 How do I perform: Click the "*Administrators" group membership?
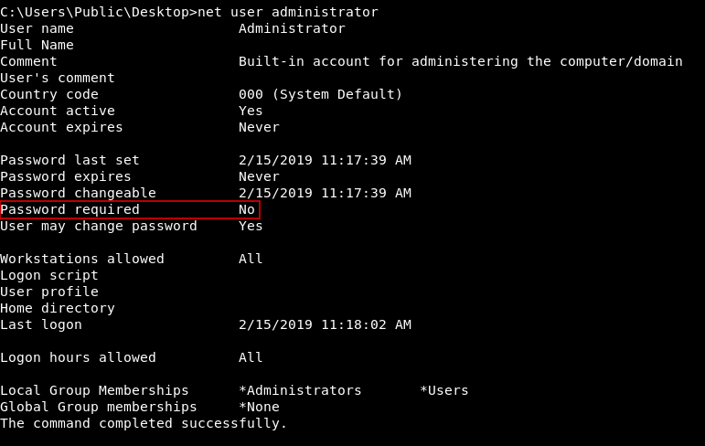pos(300,390)
